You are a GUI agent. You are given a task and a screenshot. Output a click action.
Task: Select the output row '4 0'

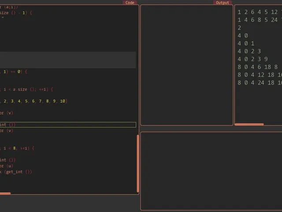(x=243, y=35)
